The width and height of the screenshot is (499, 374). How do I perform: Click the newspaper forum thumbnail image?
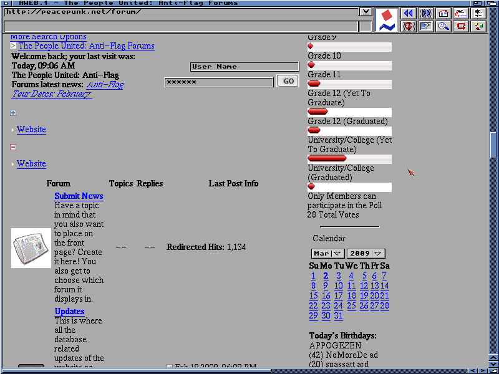pos(31,247)
